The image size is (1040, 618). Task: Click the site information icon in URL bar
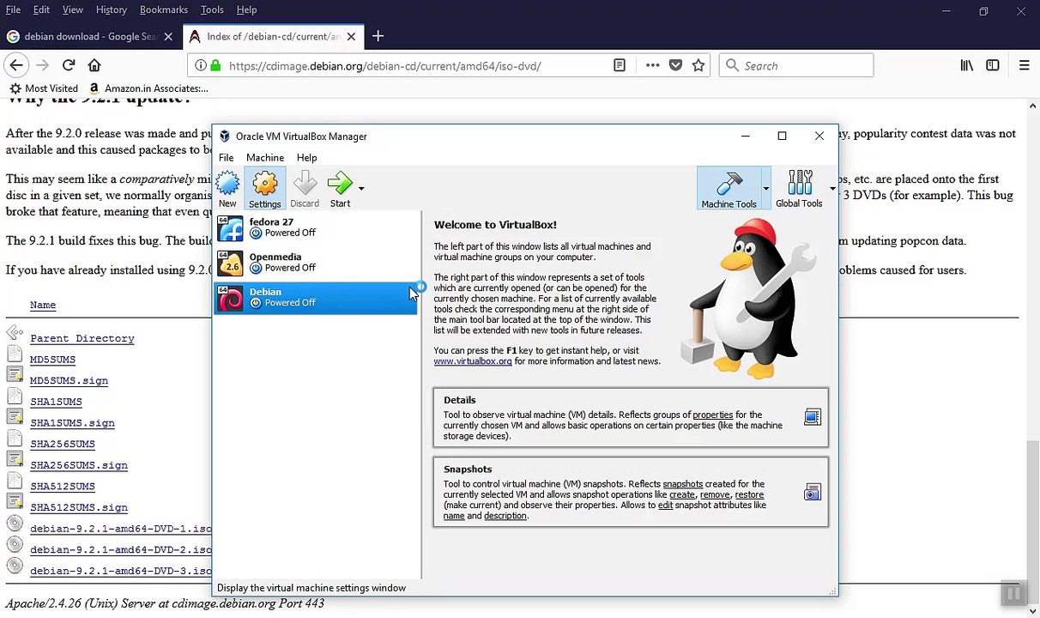[x=200, y=66]
